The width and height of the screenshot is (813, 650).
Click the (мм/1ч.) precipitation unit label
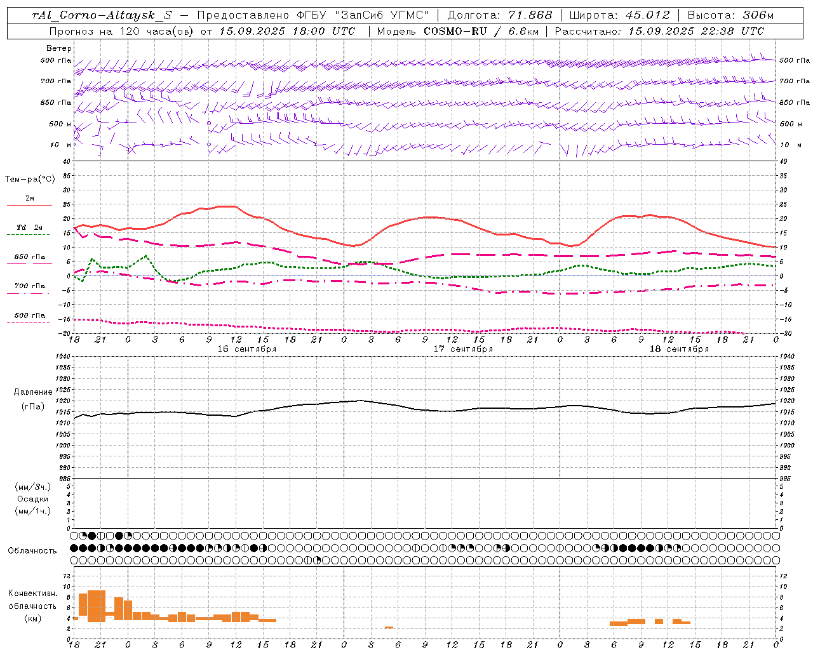pyautogui.click(x=33, y=511)
